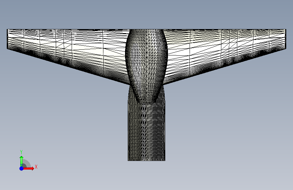Click the blue Z axis dot

(22, 168)
